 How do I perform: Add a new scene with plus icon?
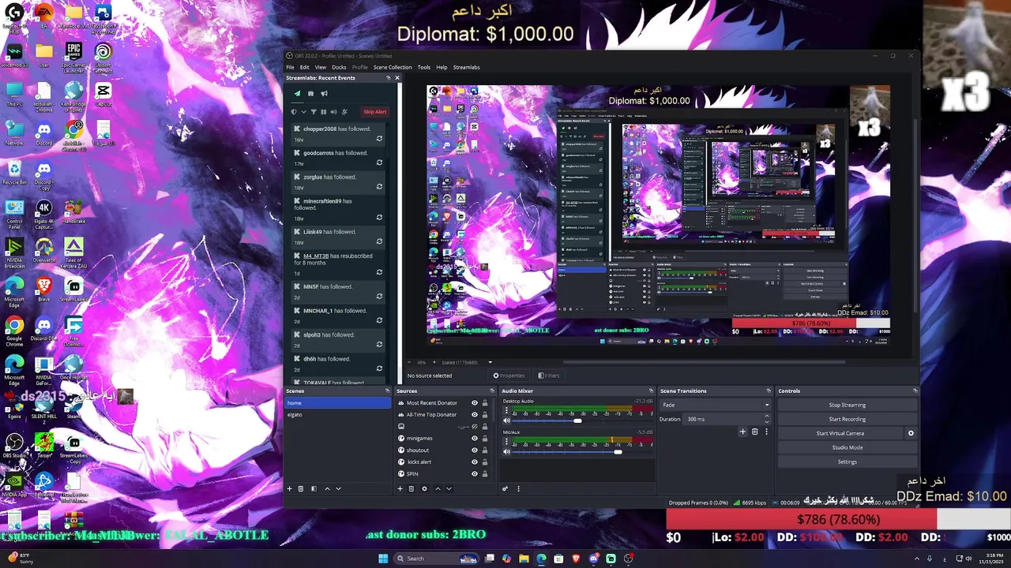coord(289,488)
